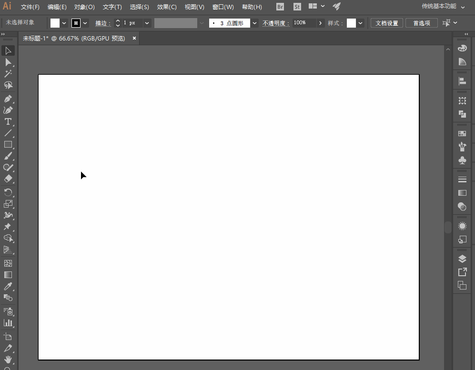Select the Puppet Warp pin tool
This screenshot has width=475, height=370.
click(8, 227)
